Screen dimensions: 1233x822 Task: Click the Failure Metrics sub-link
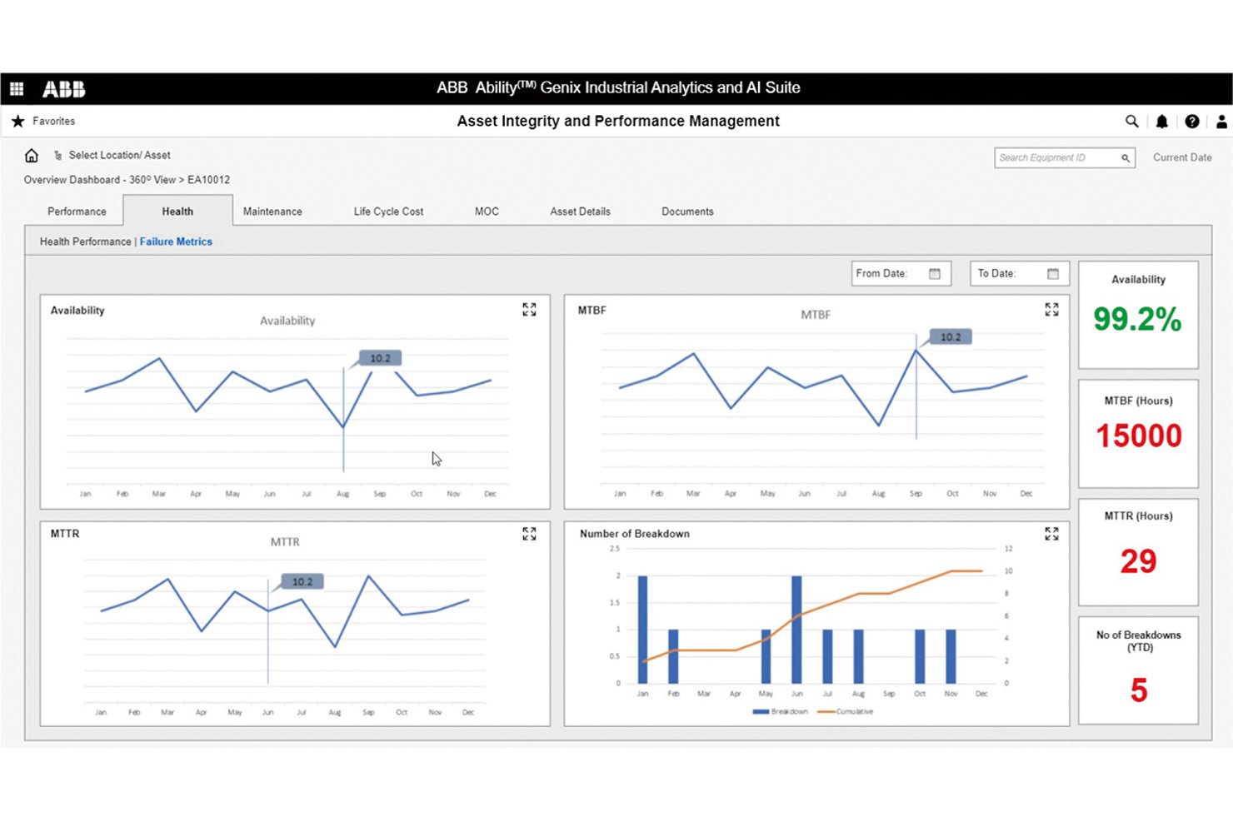(x=176, y=242)
